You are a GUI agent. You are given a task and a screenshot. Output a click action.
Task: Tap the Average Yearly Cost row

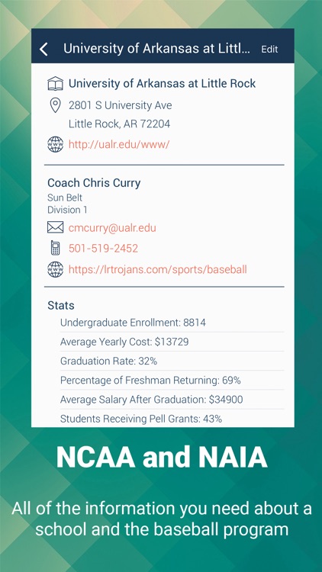(x=172, y=342)
